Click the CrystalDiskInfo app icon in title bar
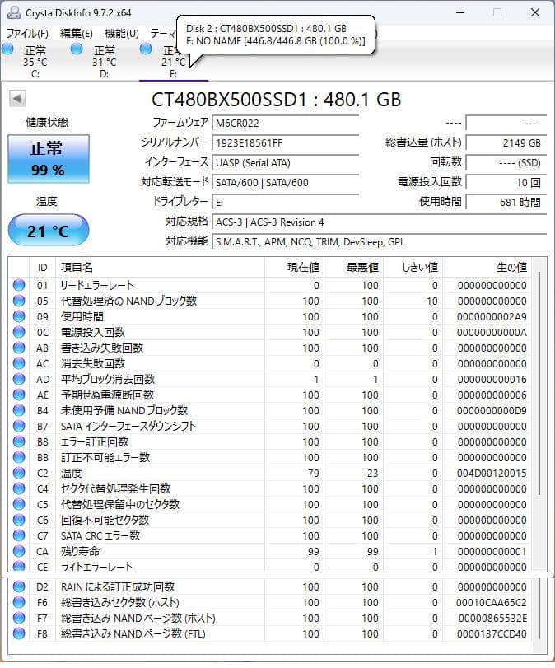The height and width of the screenshot is (668, 555). (14, 13)
